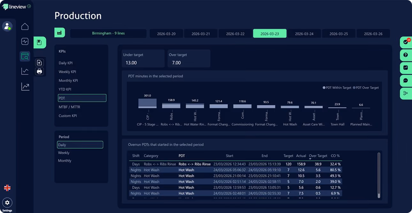Select date tab 2026-03-26
Screen dimensions: 412x213
tap(373, 33)
